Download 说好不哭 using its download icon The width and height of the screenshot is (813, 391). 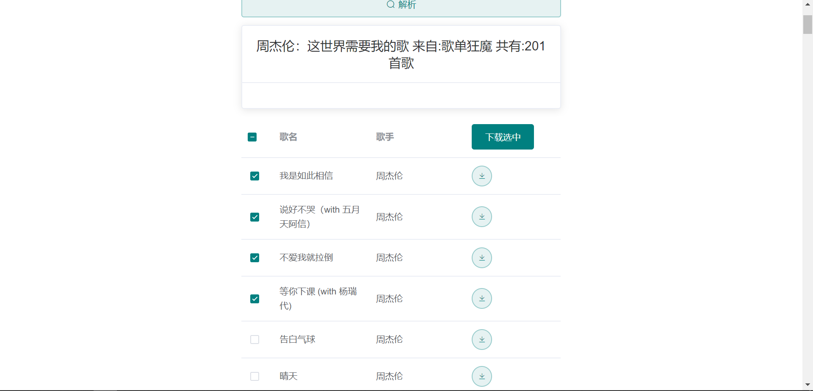tap(481, 217)
